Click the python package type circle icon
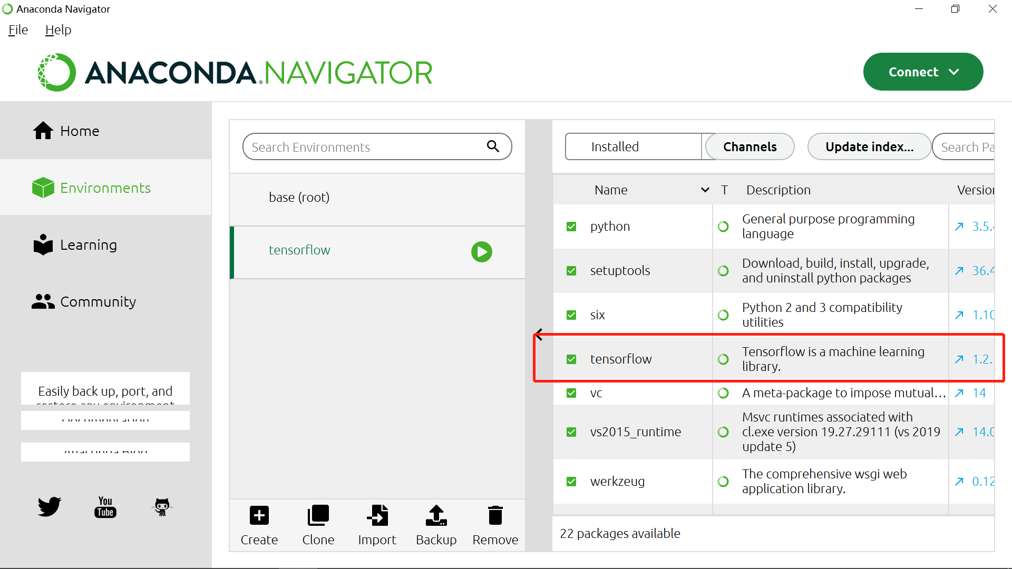The height and width of the screenshot is (569, 1012). (723, 227)
